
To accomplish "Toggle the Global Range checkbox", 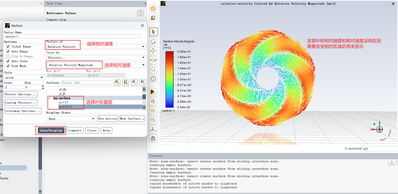I will [x=8, y=47].
